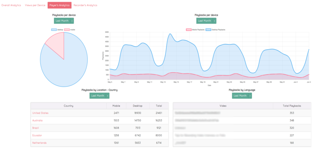Select Netherlands total 6714
Viewport: 319px width, 157px height.
[x=159, y=143]
